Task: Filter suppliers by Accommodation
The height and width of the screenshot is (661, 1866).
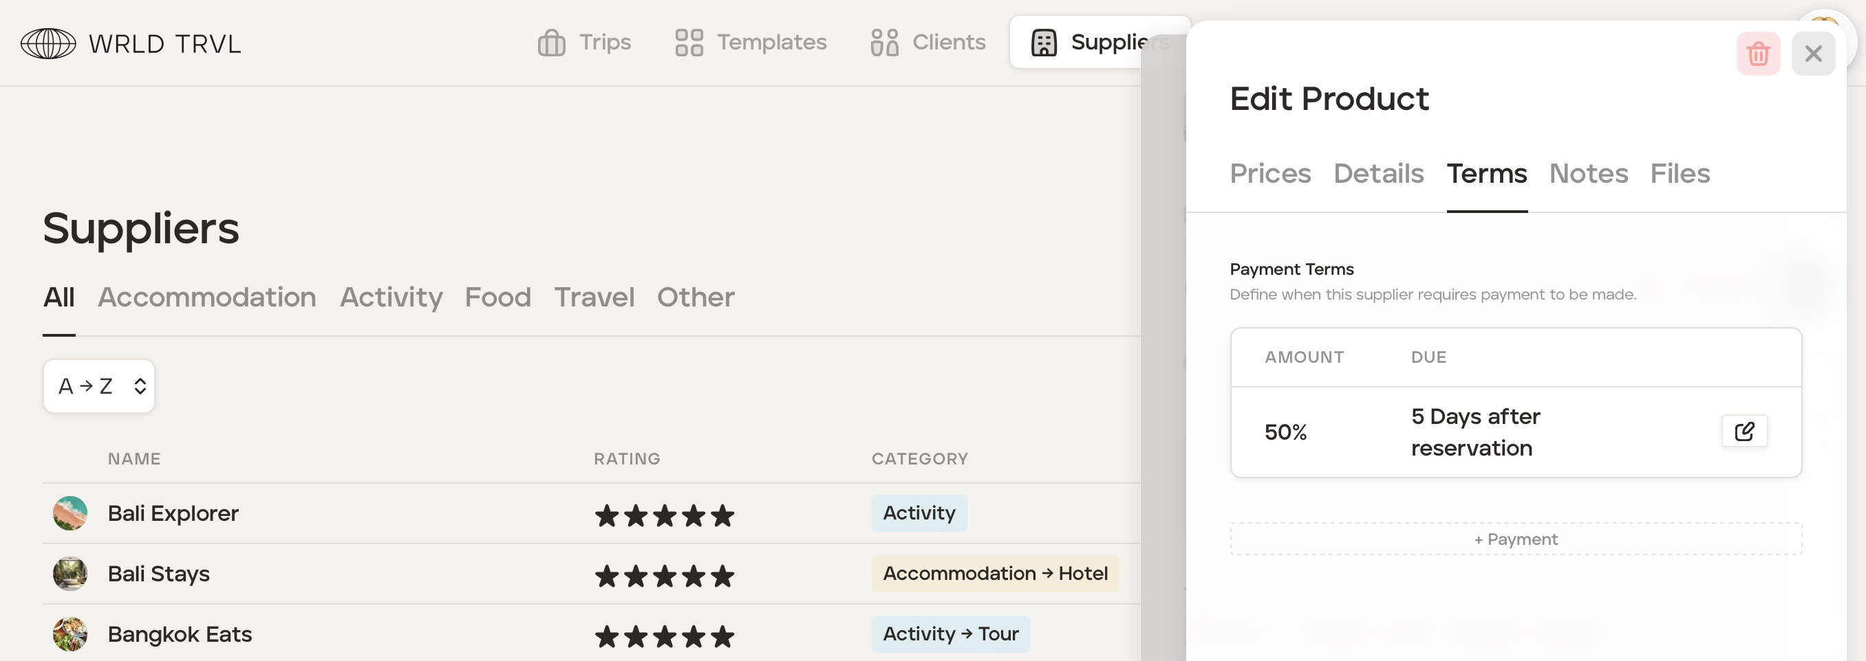Action: pos(206,298)
